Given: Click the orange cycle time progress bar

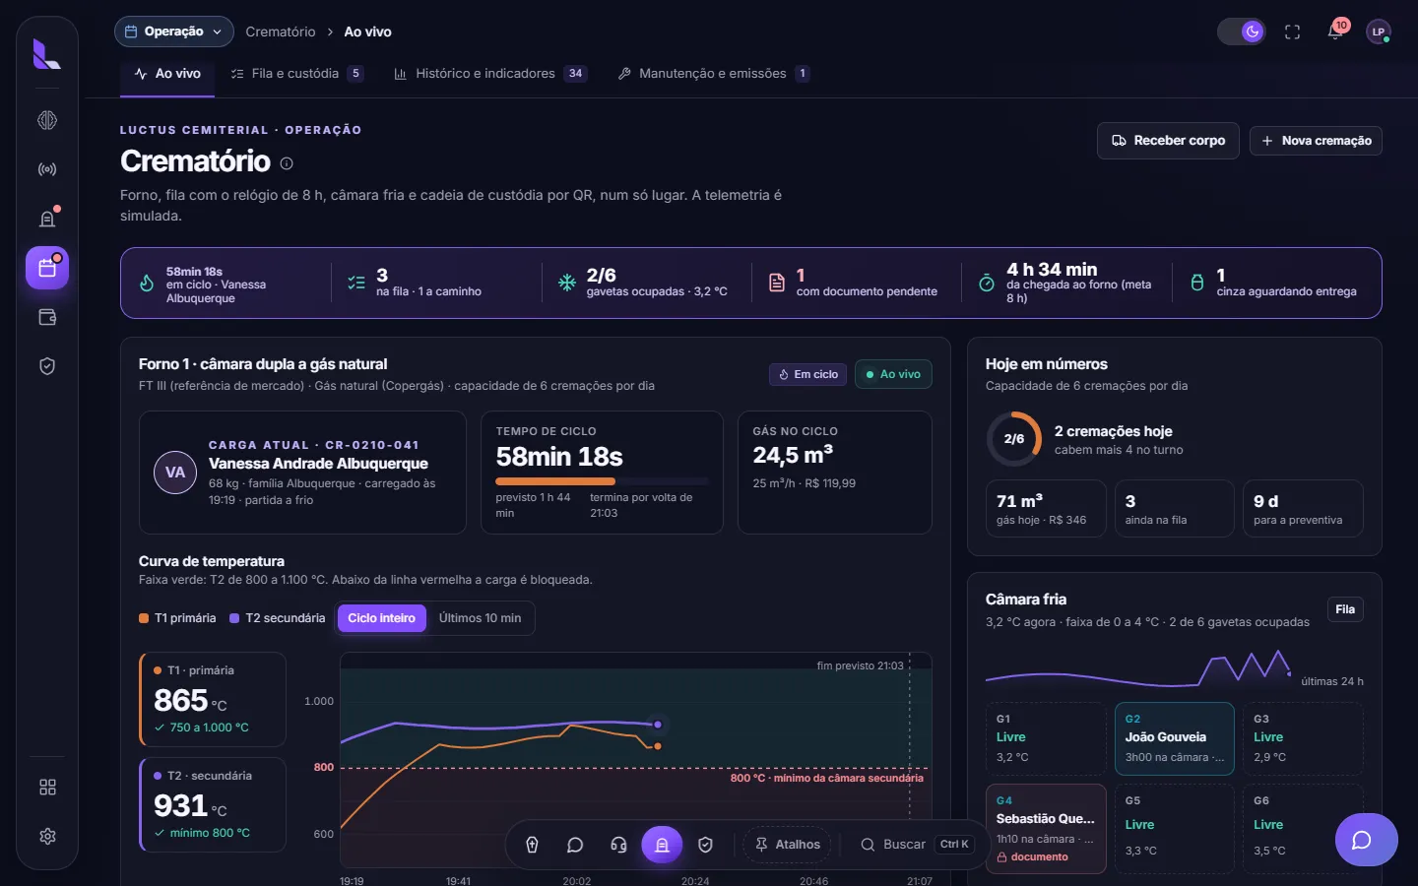Looking at the screenshot, I should pyautogui.click(x=602, y=481).
